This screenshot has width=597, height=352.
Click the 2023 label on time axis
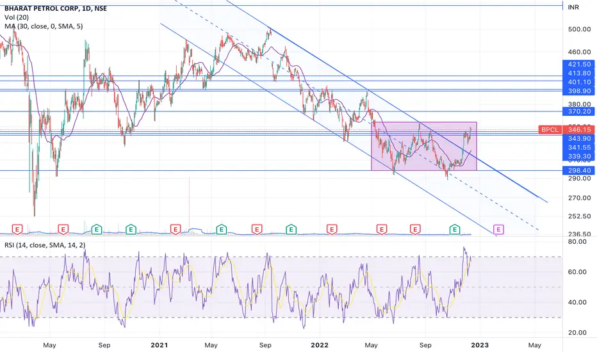pos(480,345)
